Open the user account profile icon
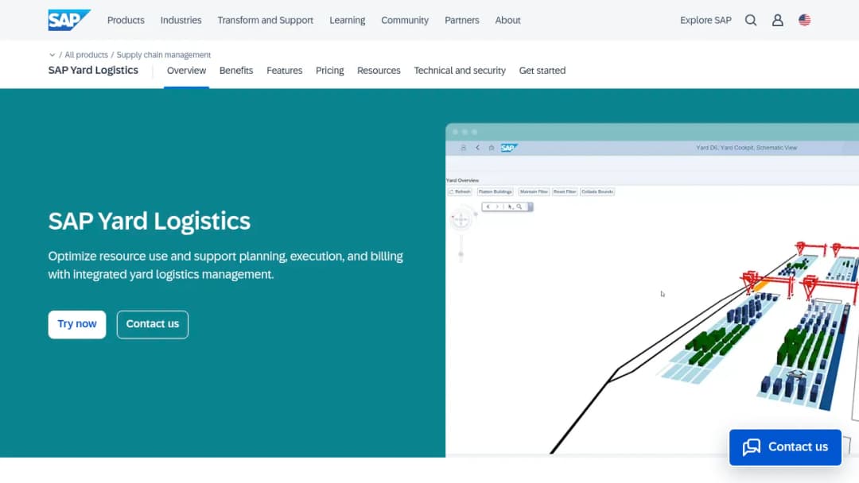The height and width of the screenshot is (483, 859). point(777,20)
